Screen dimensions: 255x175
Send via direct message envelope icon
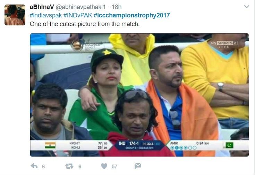[x=138, y=166]
